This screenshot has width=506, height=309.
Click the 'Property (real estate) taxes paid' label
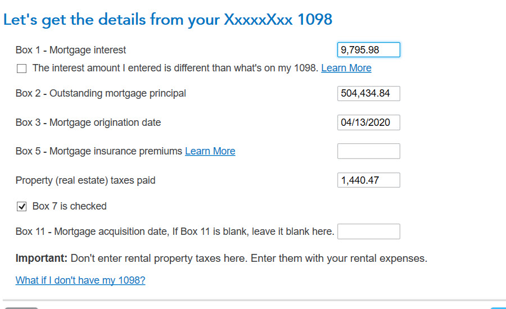(85, 180)
